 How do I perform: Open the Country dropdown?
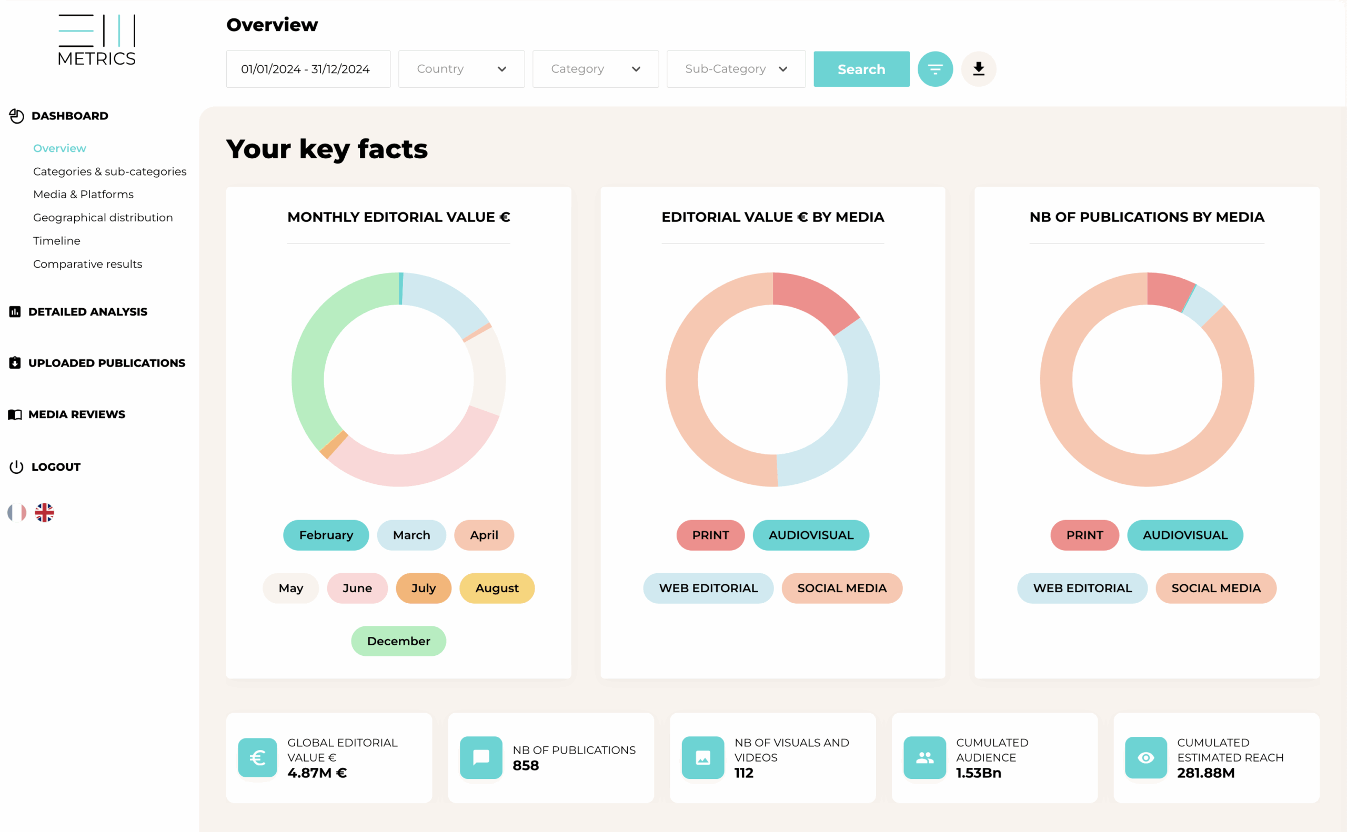coord(461,69)
